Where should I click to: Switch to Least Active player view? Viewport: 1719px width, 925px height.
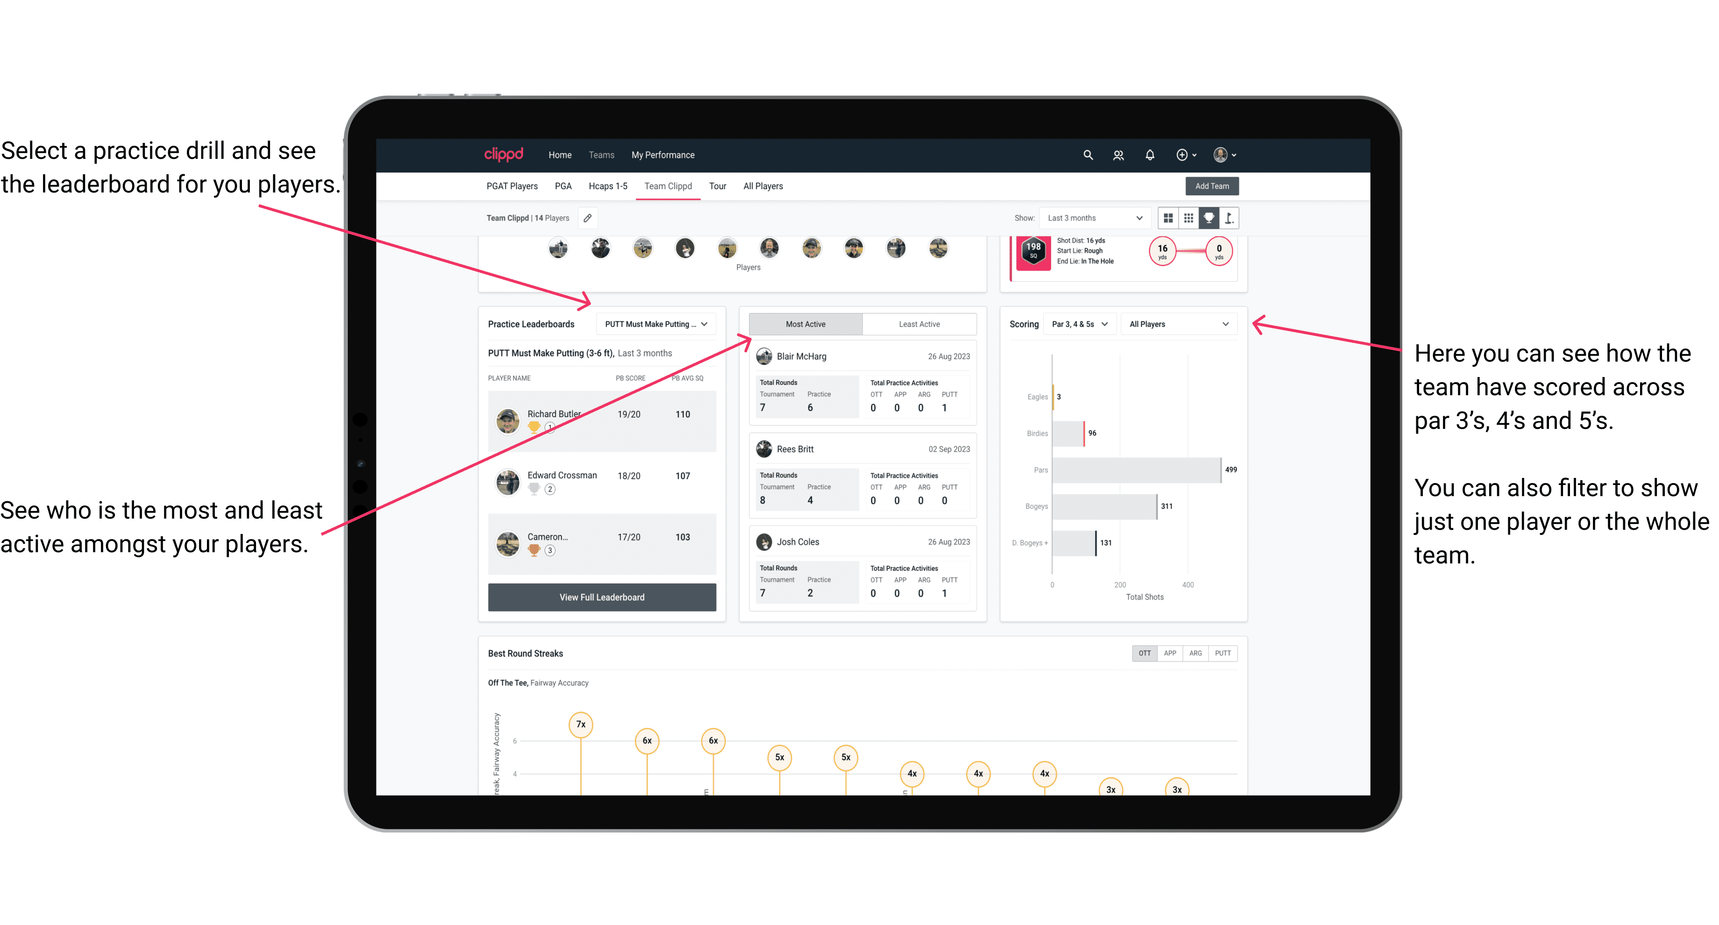pyautogui.click(x=920, y=325)
